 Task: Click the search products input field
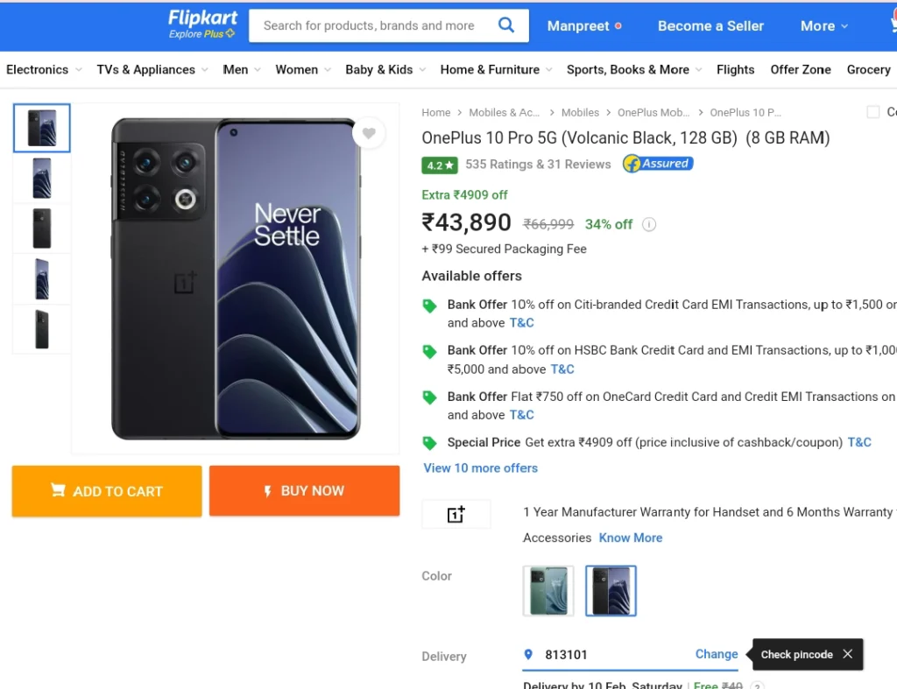(369, 25)
